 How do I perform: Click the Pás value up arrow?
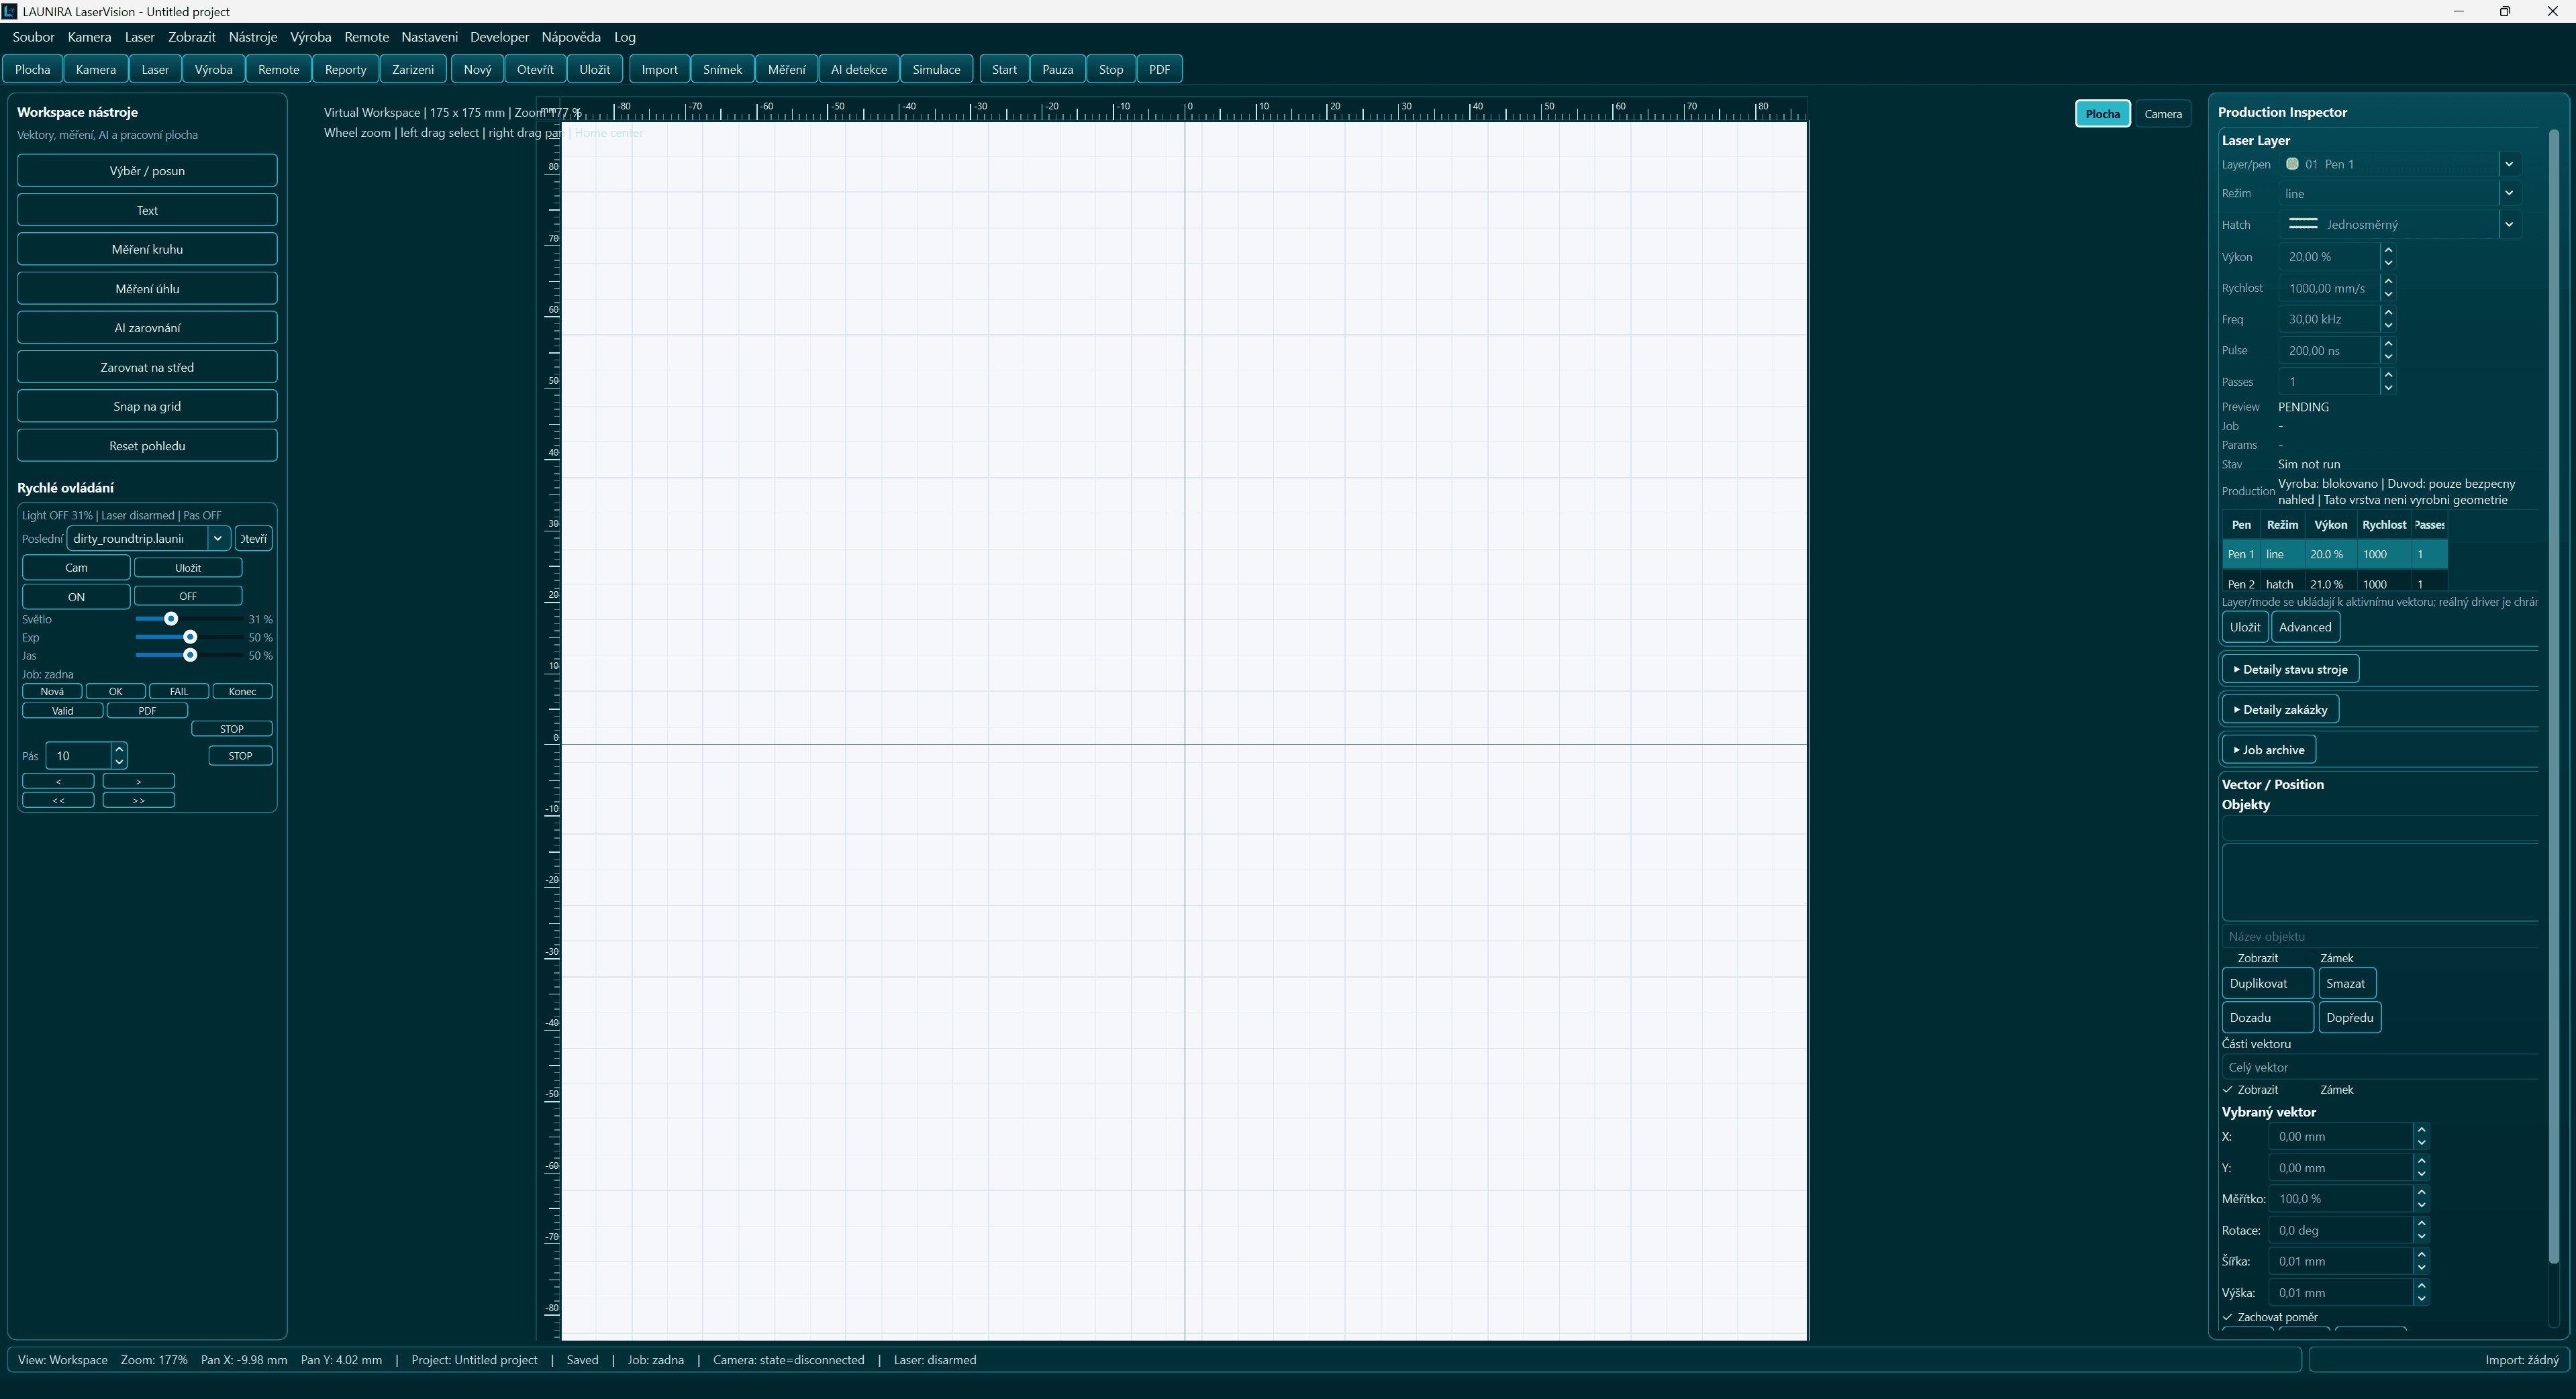[119, 749]
